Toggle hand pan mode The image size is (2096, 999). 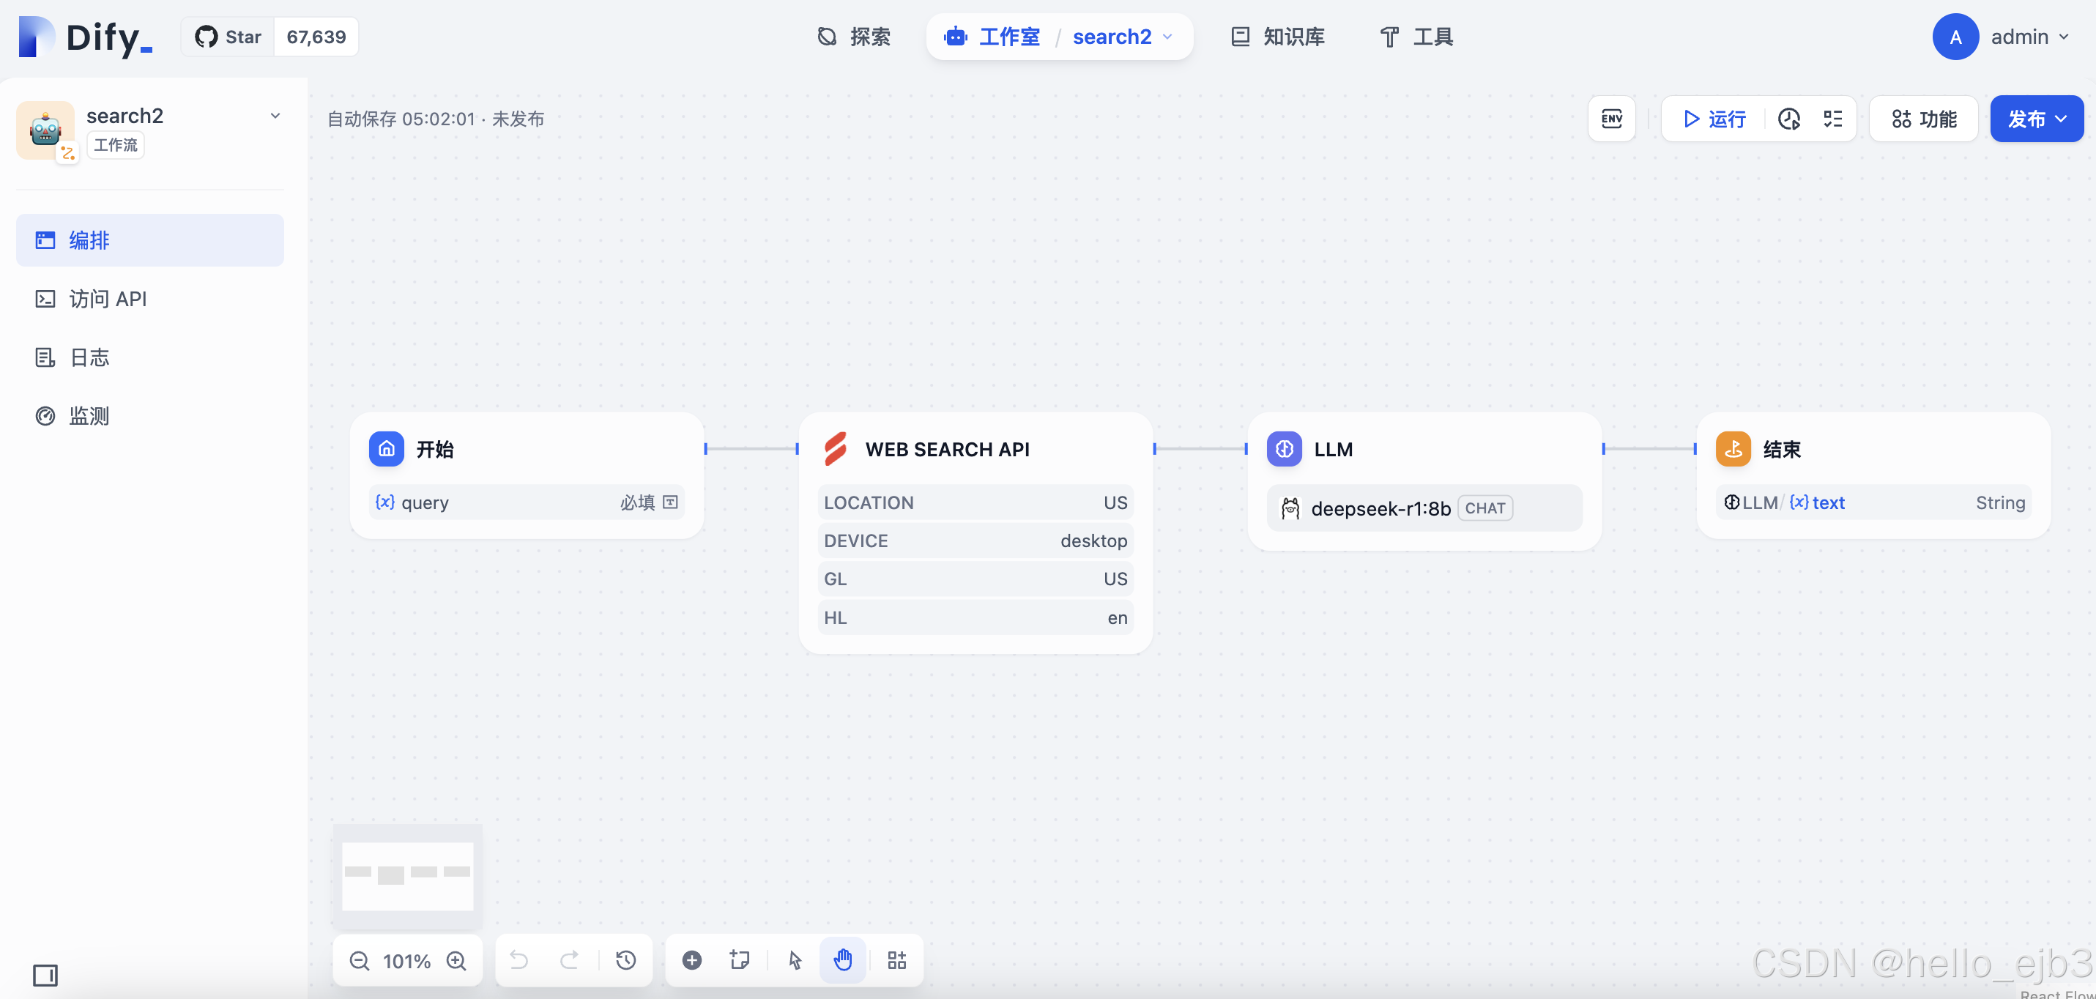coord(843,960)
